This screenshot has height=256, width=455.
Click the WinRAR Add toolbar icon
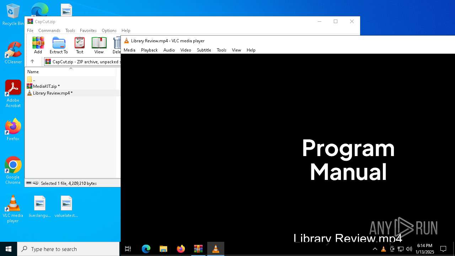(x=38, y=45)
